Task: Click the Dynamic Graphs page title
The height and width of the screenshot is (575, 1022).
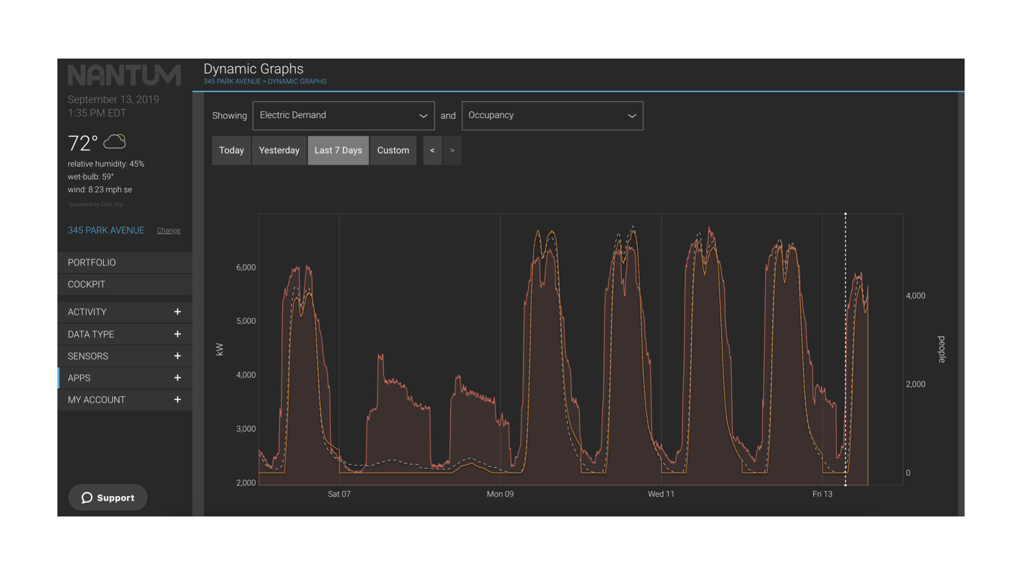Action: pos(253,69)
